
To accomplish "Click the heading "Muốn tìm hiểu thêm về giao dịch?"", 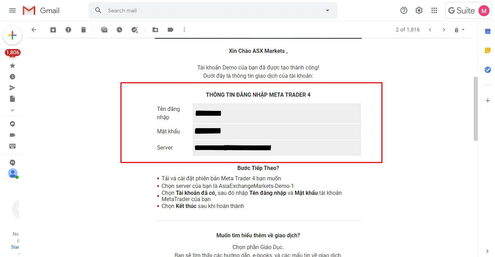I will pos(258,236).
